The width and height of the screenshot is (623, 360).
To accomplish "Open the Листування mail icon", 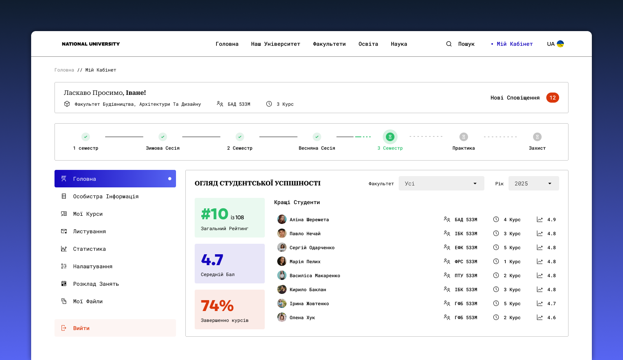I will [x=64, y=231].
